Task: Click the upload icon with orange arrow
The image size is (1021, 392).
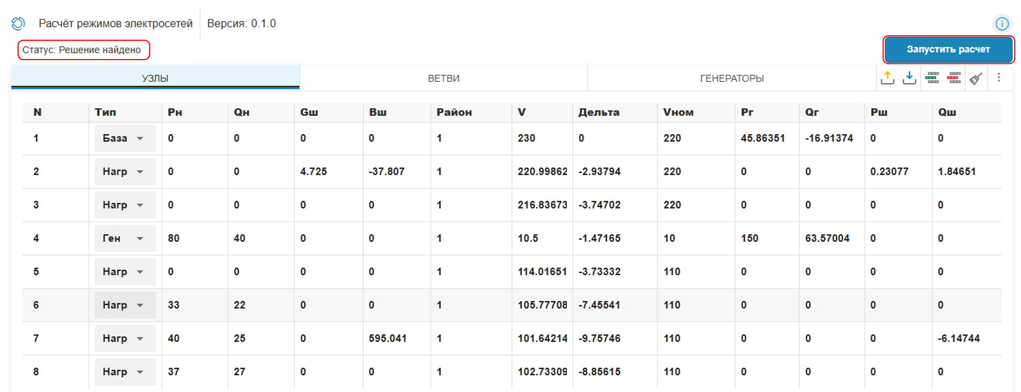Action: [x=887, y=78]
